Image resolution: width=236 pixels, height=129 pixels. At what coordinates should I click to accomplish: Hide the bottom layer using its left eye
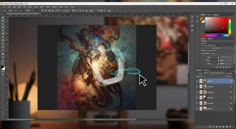[x=197, y=109]
